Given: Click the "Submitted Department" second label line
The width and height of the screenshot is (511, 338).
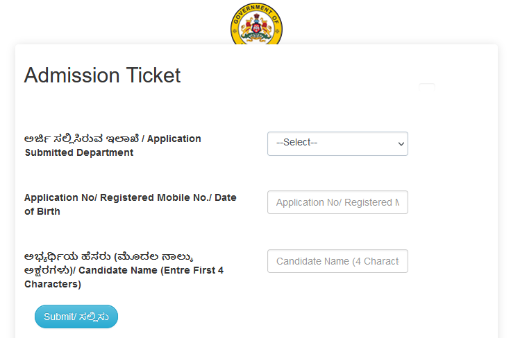Looking at the screenshot, I should [78, 152].
